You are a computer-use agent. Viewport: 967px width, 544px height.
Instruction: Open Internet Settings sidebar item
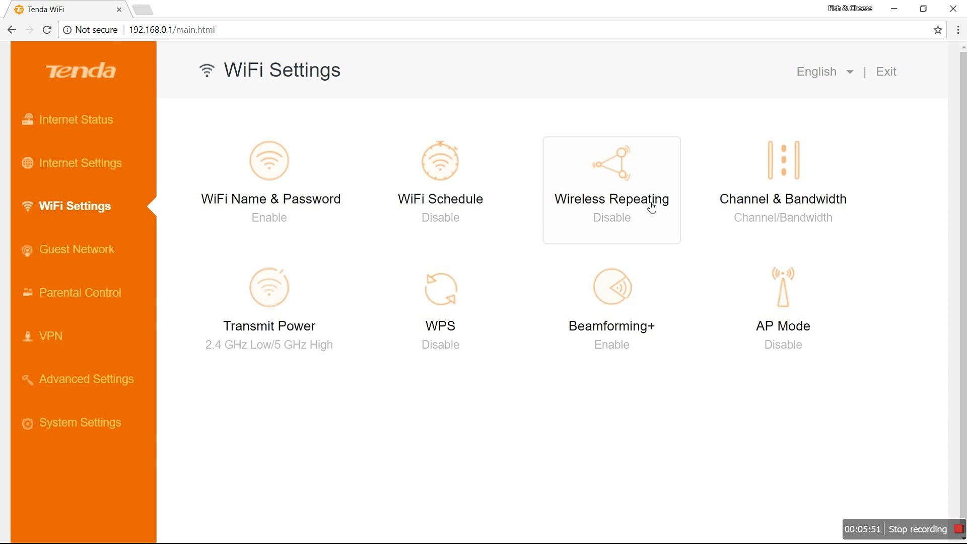coord(80,163)
